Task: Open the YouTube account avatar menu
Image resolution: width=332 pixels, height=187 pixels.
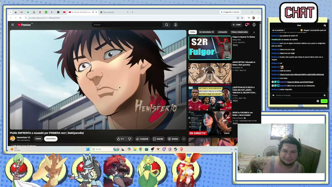Action: [x=254, y=25]
